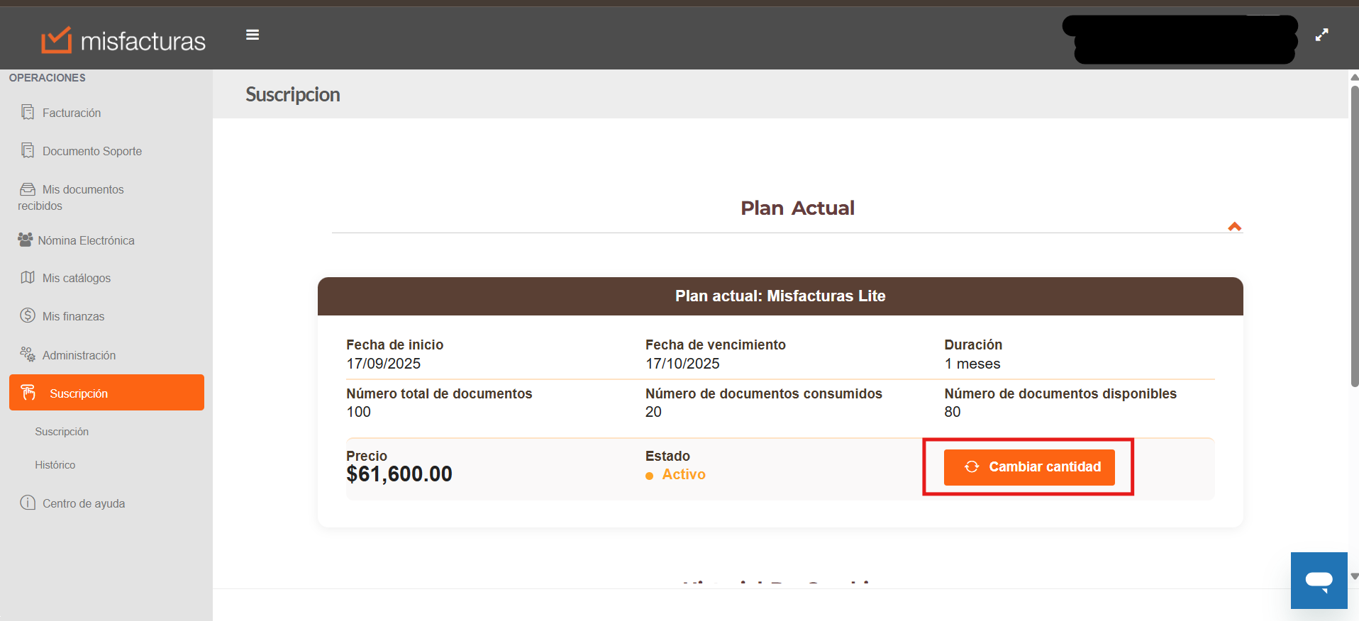Screen dimensions: 1359x621
Task: Open the Suscripción submenu item
Action: 62,432
